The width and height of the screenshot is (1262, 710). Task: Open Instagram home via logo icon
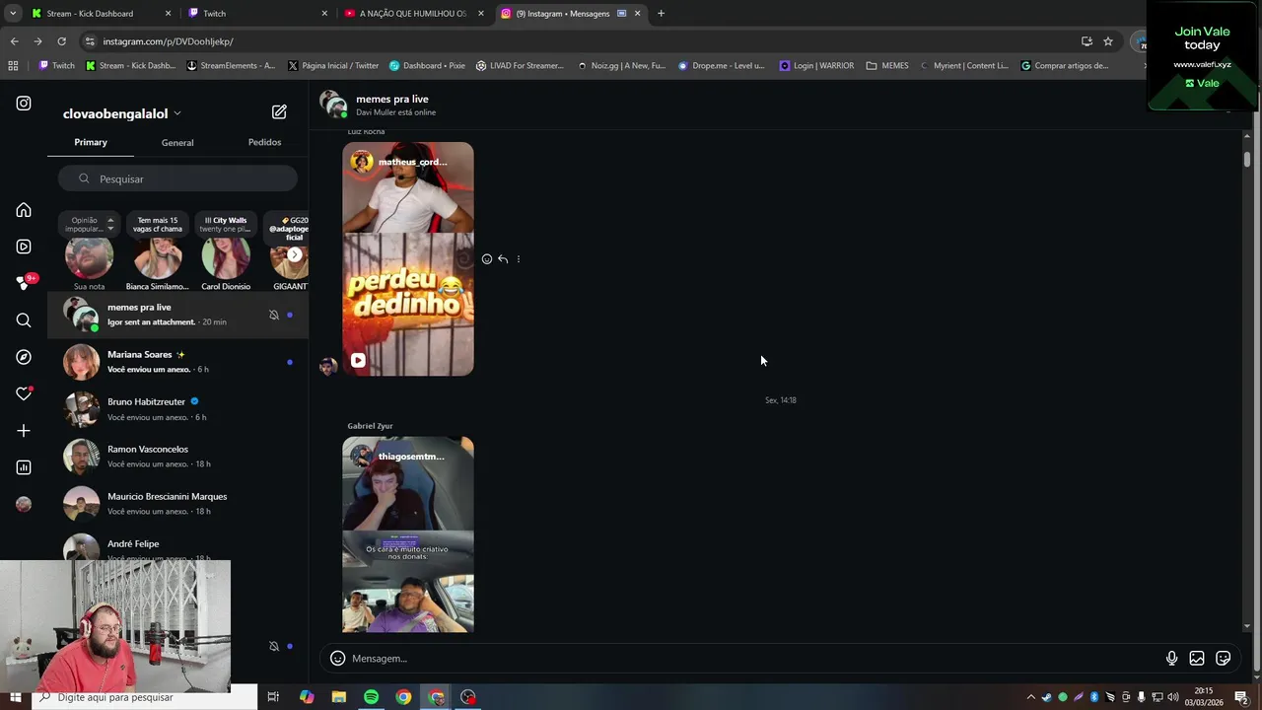(24, 103)
